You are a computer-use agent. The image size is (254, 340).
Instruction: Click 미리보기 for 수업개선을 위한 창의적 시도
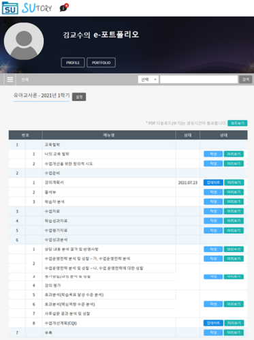pos(234,164)
